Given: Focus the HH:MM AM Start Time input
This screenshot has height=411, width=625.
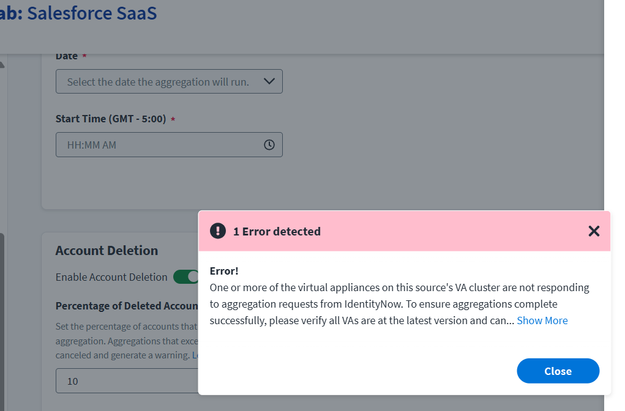Looking at the screenshot, I should [x=159, y=145].
